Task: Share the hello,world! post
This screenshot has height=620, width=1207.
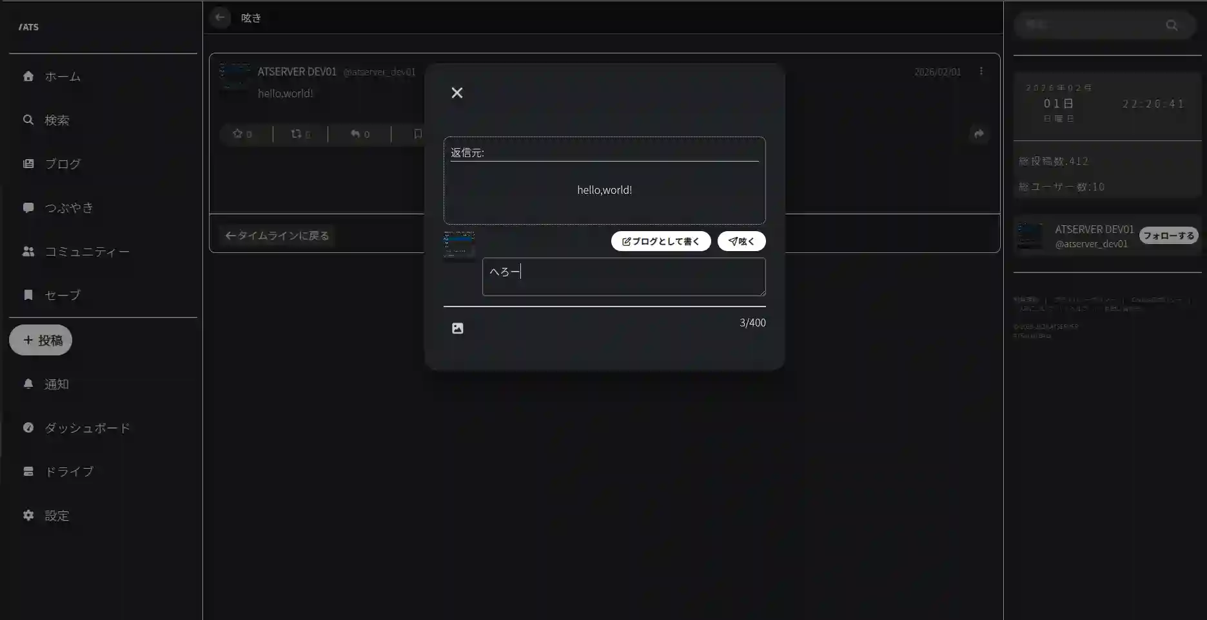Action: coord(979,134)
